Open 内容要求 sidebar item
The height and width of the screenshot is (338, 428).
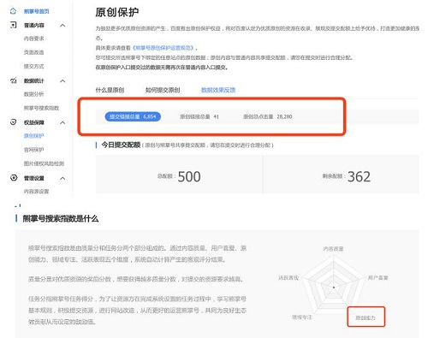(x=34, y=39)
